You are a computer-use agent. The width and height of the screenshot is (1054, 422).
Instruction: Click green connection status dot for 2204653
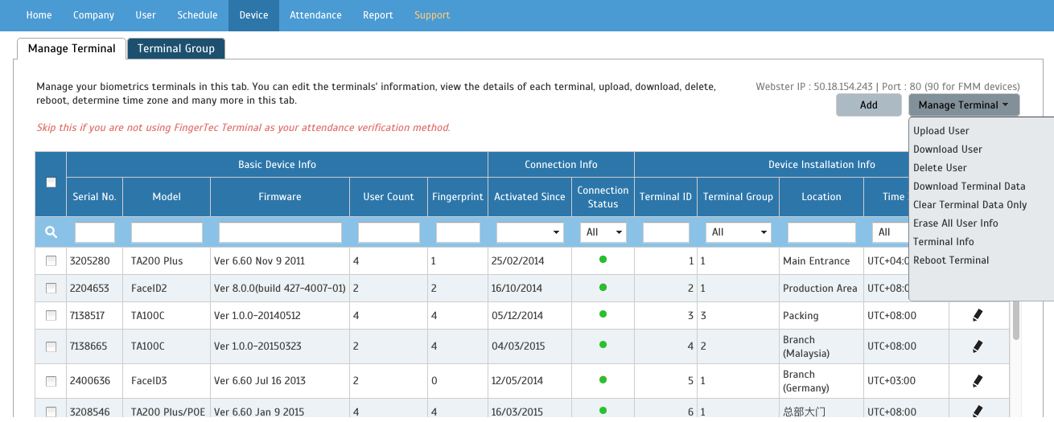click(603, 287)
